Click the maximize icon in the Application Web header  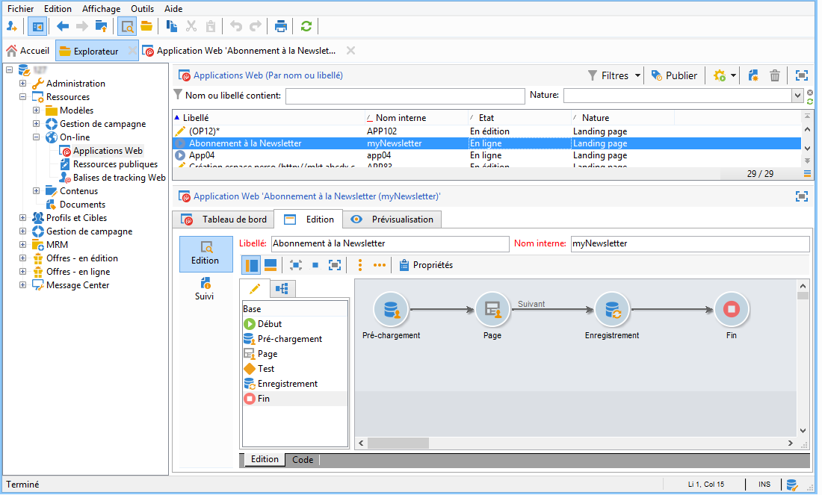tap(802, 196)
